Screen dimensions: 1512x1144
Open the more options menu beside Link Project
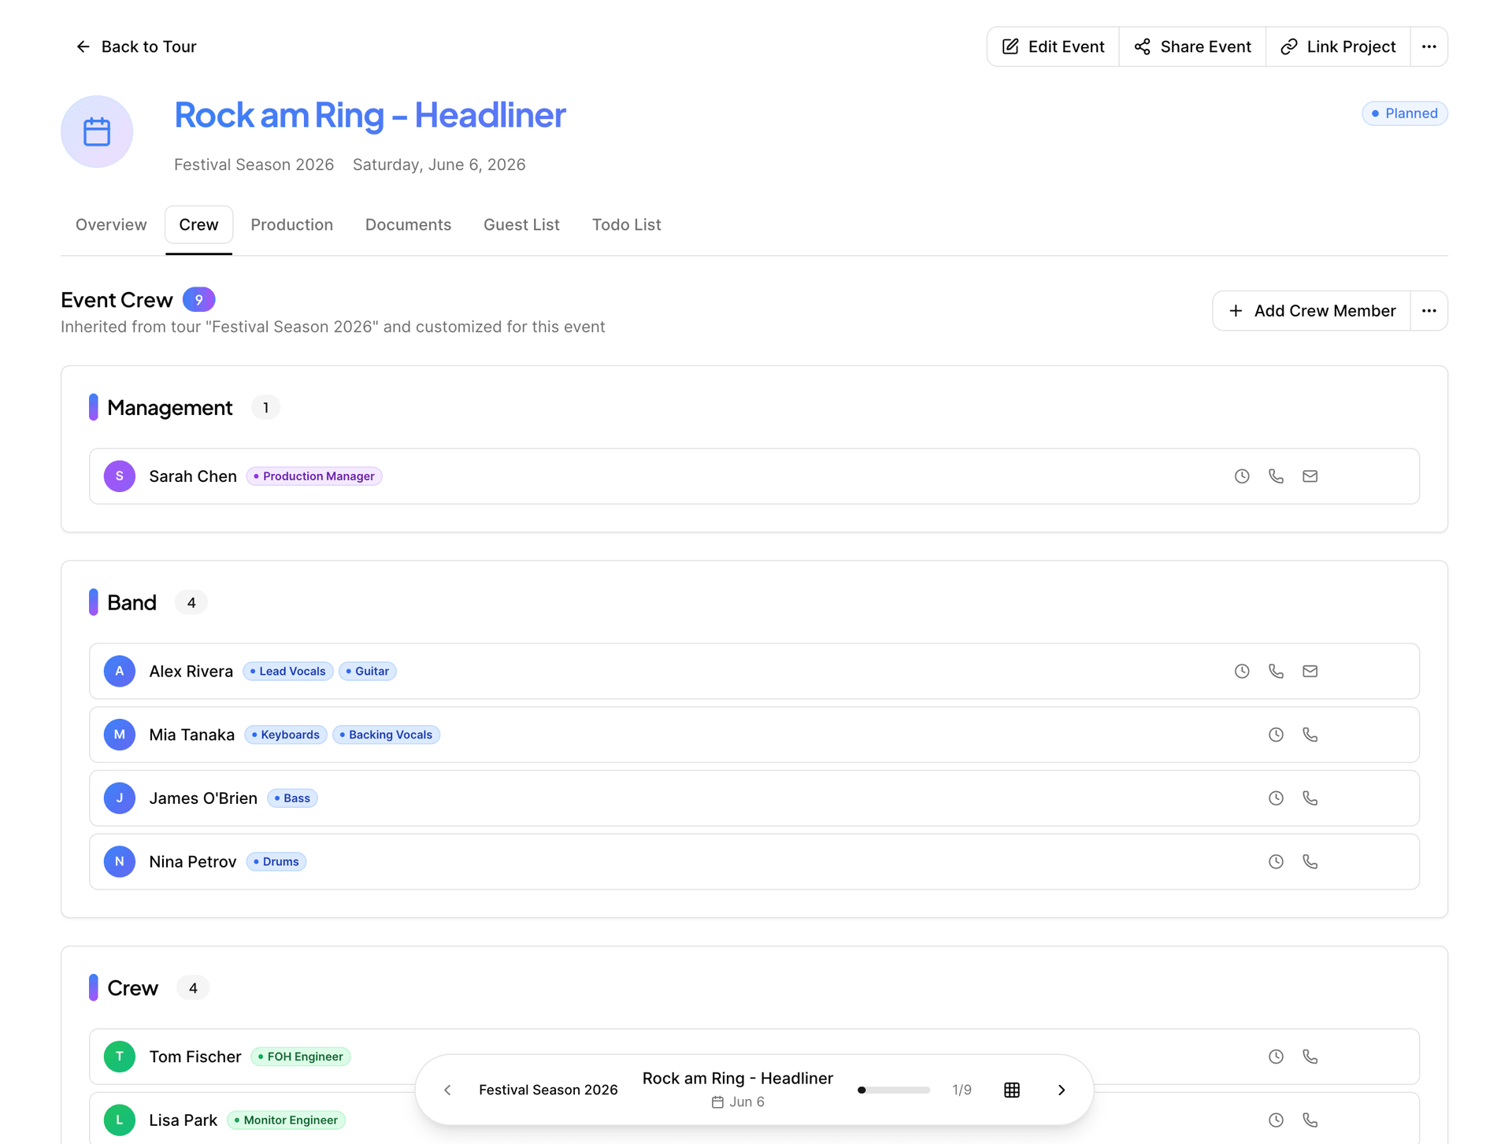1429,46
